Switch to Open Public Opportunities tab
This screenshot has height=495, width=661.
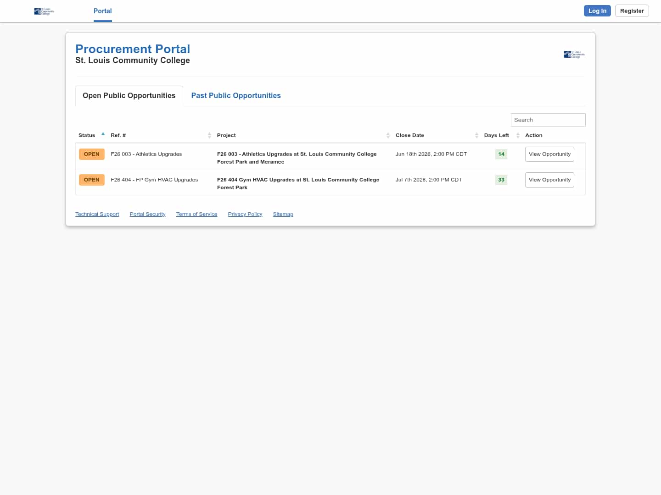(x=129, y=96)
